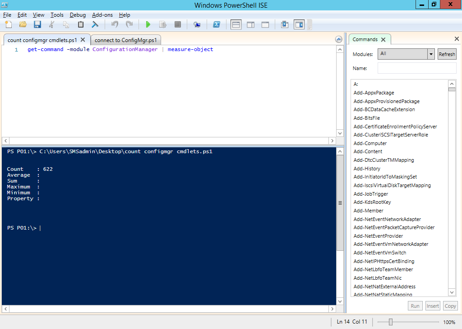The height and width of the screenshot is (329, 462).
Task: Open the Add-ons menu
Action: pos(102,15)
